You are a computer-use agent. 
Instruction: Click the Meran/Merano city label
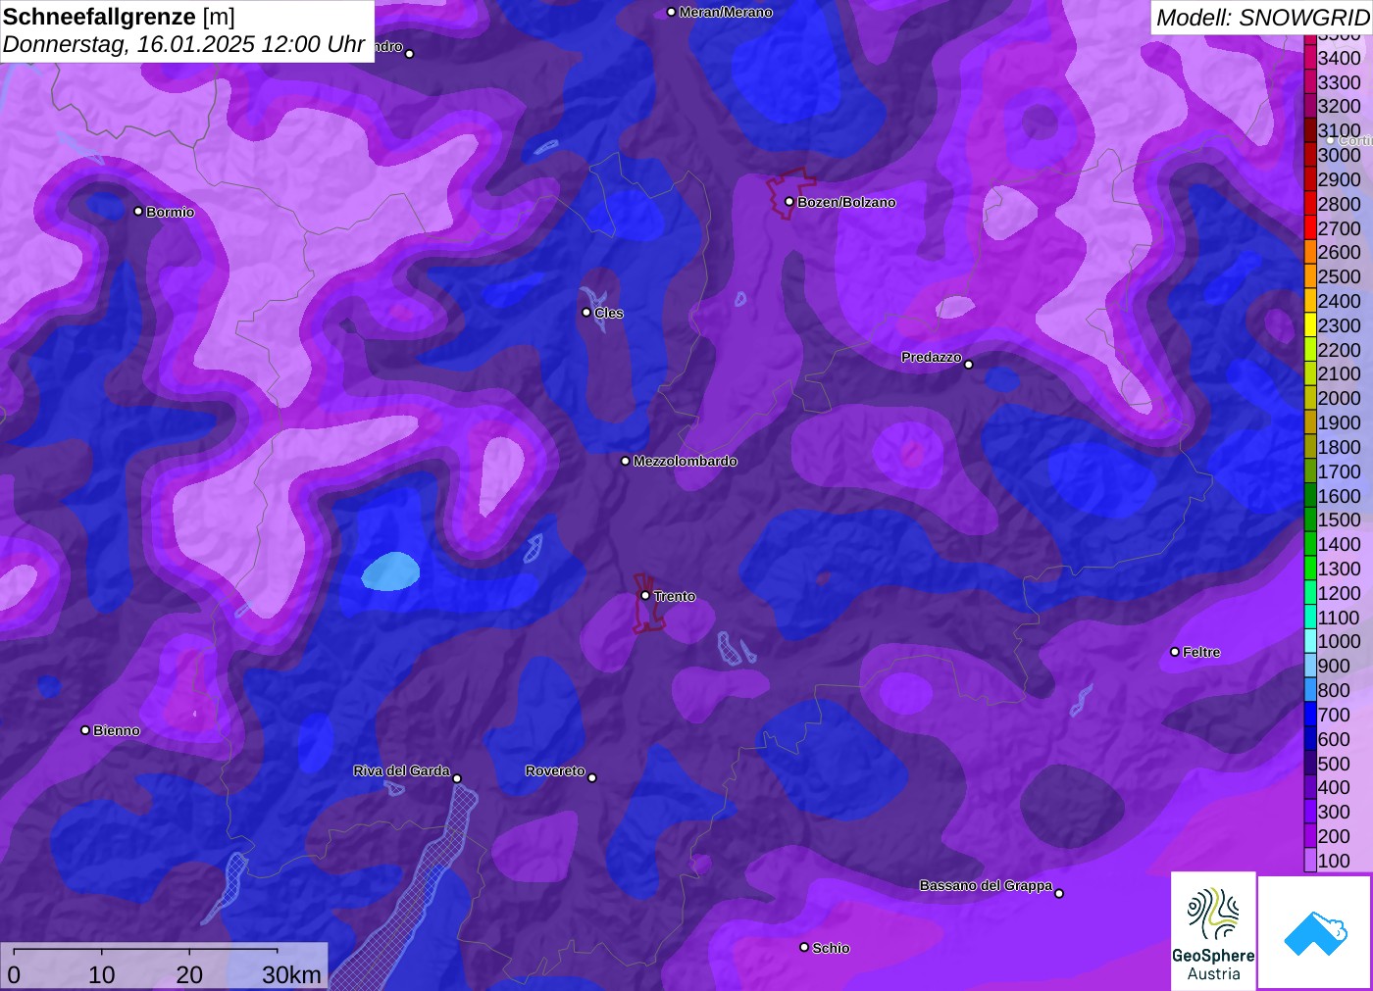click(x=726, y=12)
